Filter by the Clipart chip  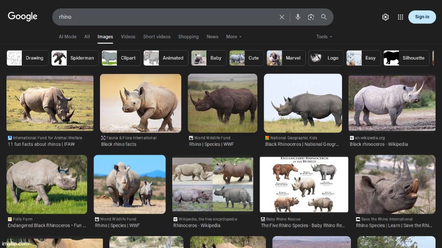point(121,58)
